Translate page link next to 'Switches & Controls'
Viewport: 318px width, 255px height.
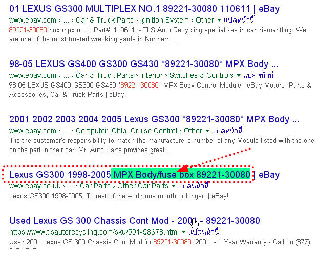click(259, 75)
